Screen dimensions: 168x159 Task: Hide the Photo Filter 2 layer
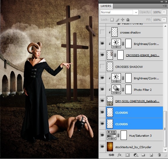pyautogui.click(x=102, y=89)
